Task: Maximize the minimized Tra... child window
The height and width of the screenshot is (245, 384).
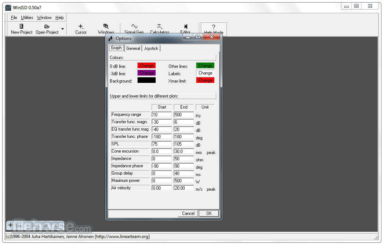Action: click(45, 226)
